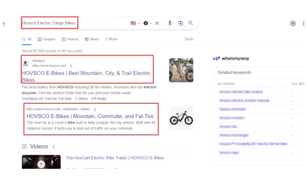Open the Videos section options menu
308x176 pixels.
point(54,147)
